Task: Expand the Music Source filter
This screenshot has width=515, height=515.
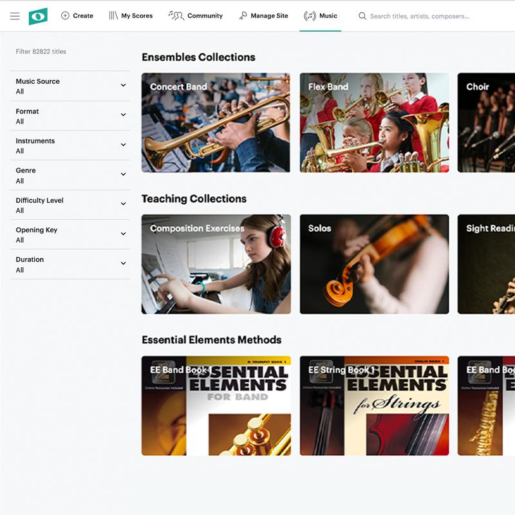Action: coord(70,86)
